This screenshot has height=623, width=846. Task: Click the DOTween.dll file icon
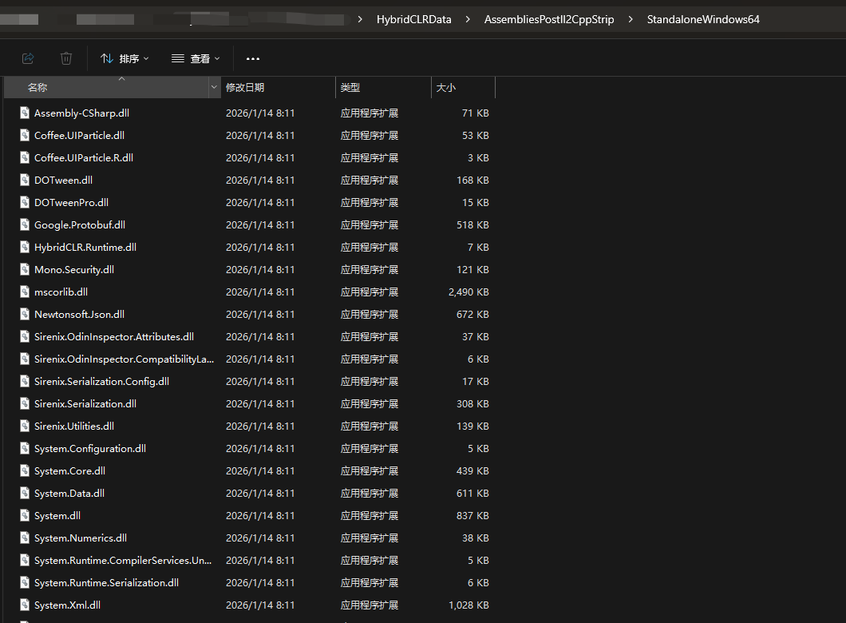[x=25, y=180]
